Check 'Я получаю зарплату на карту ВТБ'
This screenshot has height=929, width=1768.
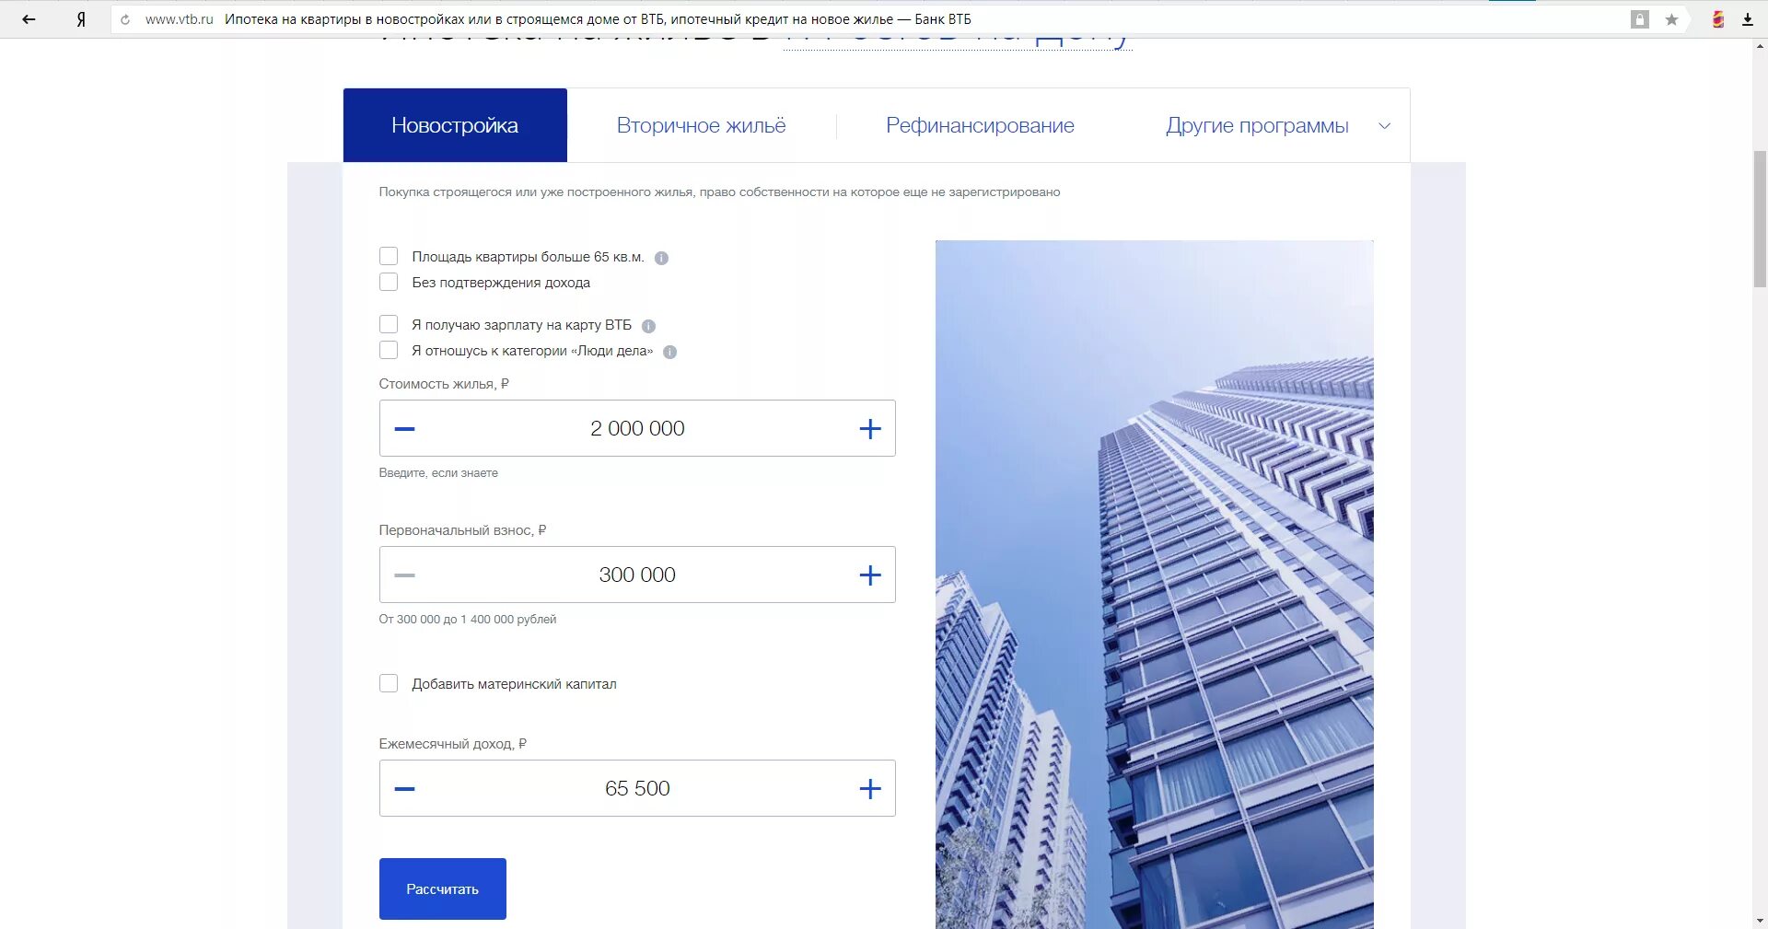(389, 324)
